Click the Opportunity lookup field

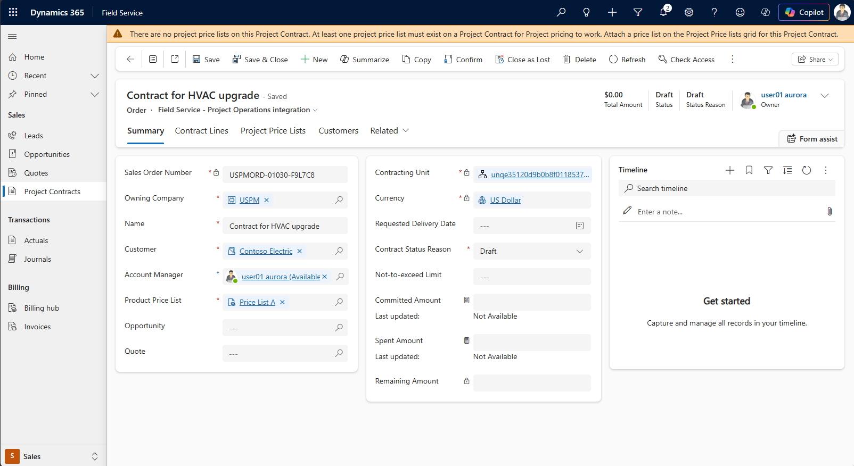pos(285,328)
